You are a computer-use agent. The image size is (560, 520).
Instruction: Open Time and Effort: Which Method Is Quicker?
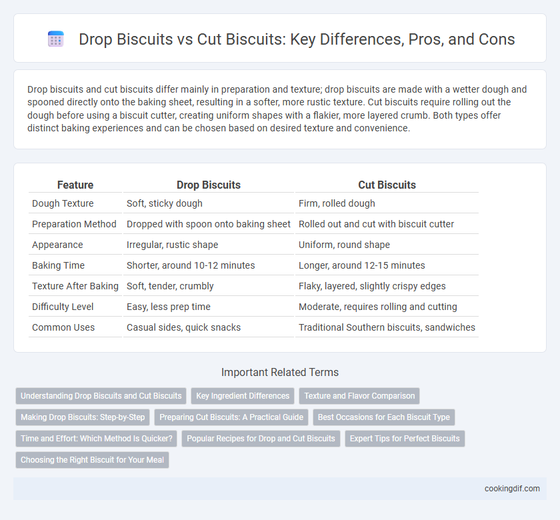tap(97, 439)
